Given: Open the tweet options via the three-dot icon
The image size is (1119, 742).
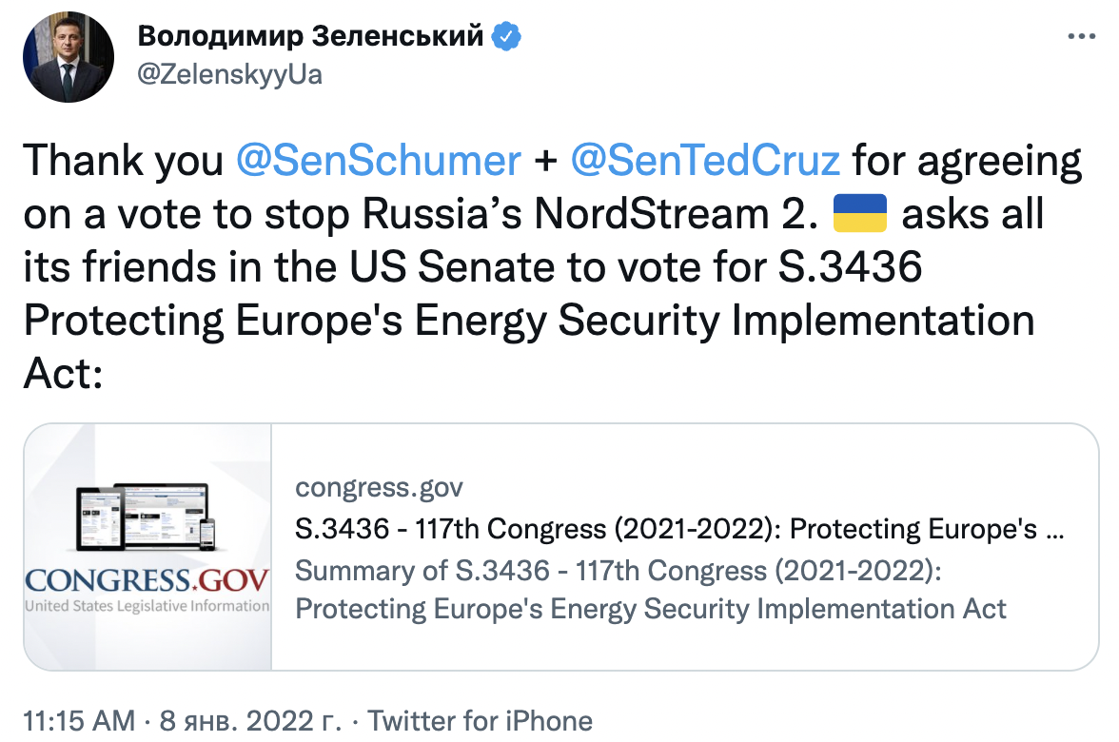Looking at the screenshot, I should point(1081,33).
